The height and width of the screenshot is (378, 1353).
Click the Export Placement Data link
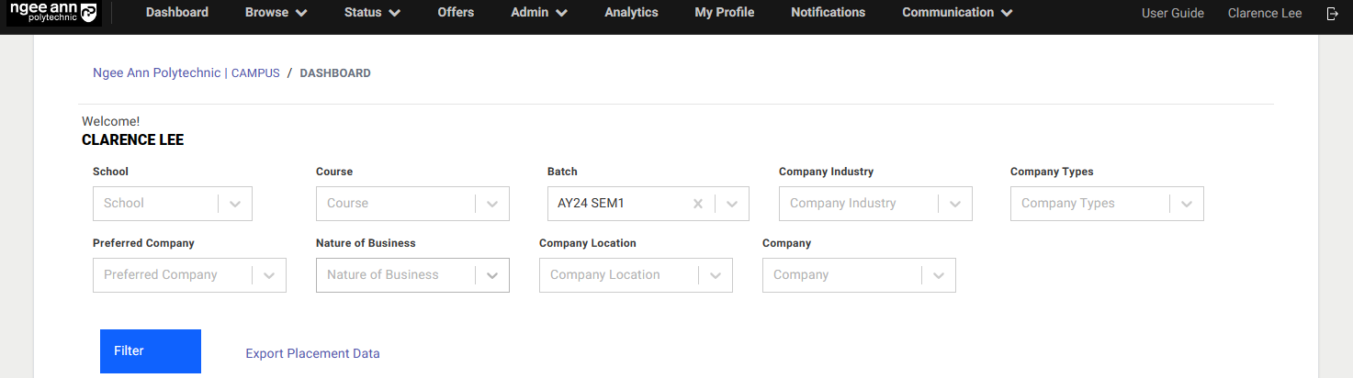click(x=312, y=353)
